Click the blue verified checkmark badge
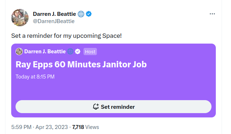The height and width of the screenshot is (134, 231). pyautogui.click(x=89, y=14)
